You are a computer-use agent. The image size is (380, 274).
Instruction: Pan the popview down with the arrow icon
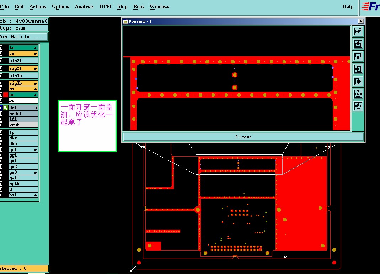(x=358, y=56)
